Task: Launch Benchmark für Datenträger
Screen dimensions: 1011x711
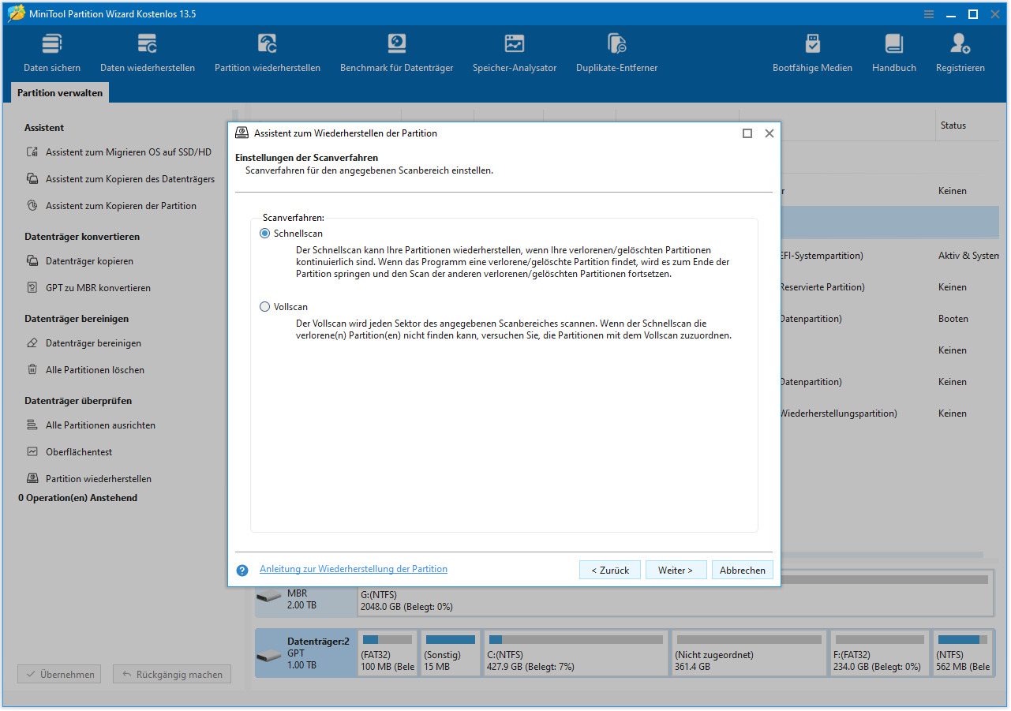Action: (396, 52)
